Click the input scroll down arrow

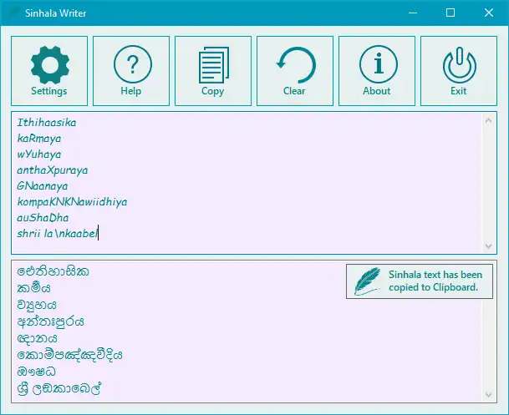point(488,246)
